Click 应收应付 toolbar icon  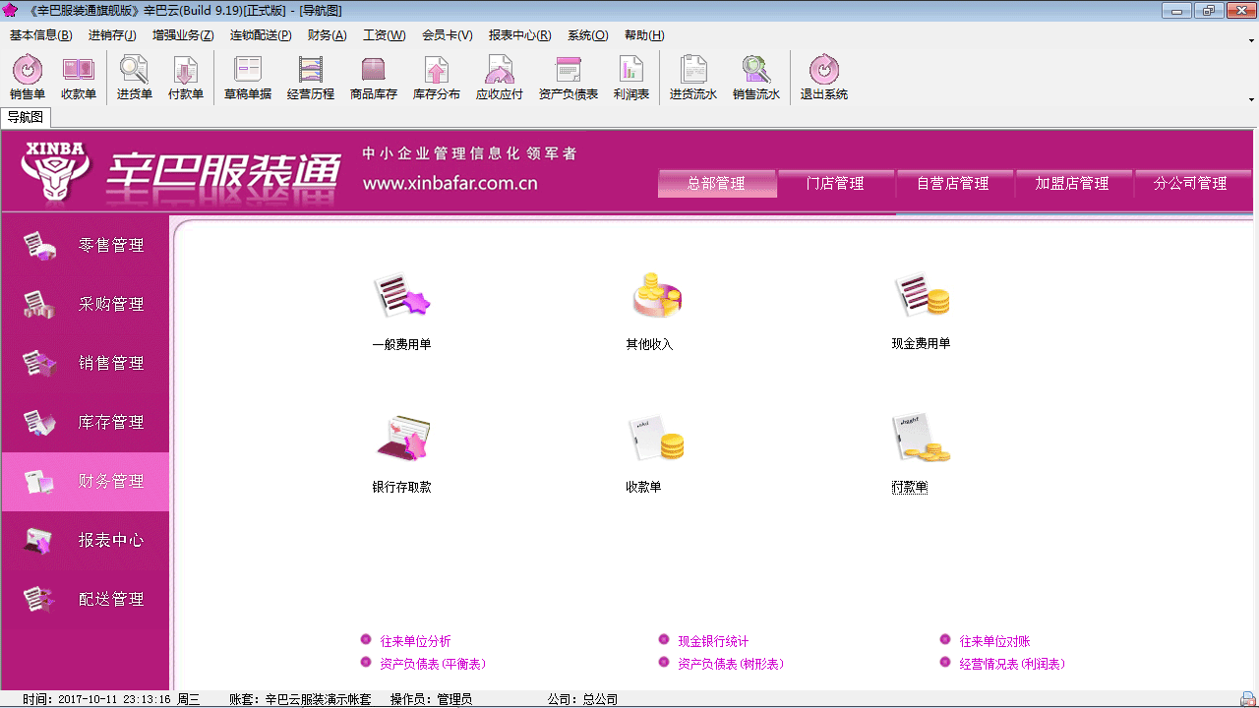coord(500,78)
